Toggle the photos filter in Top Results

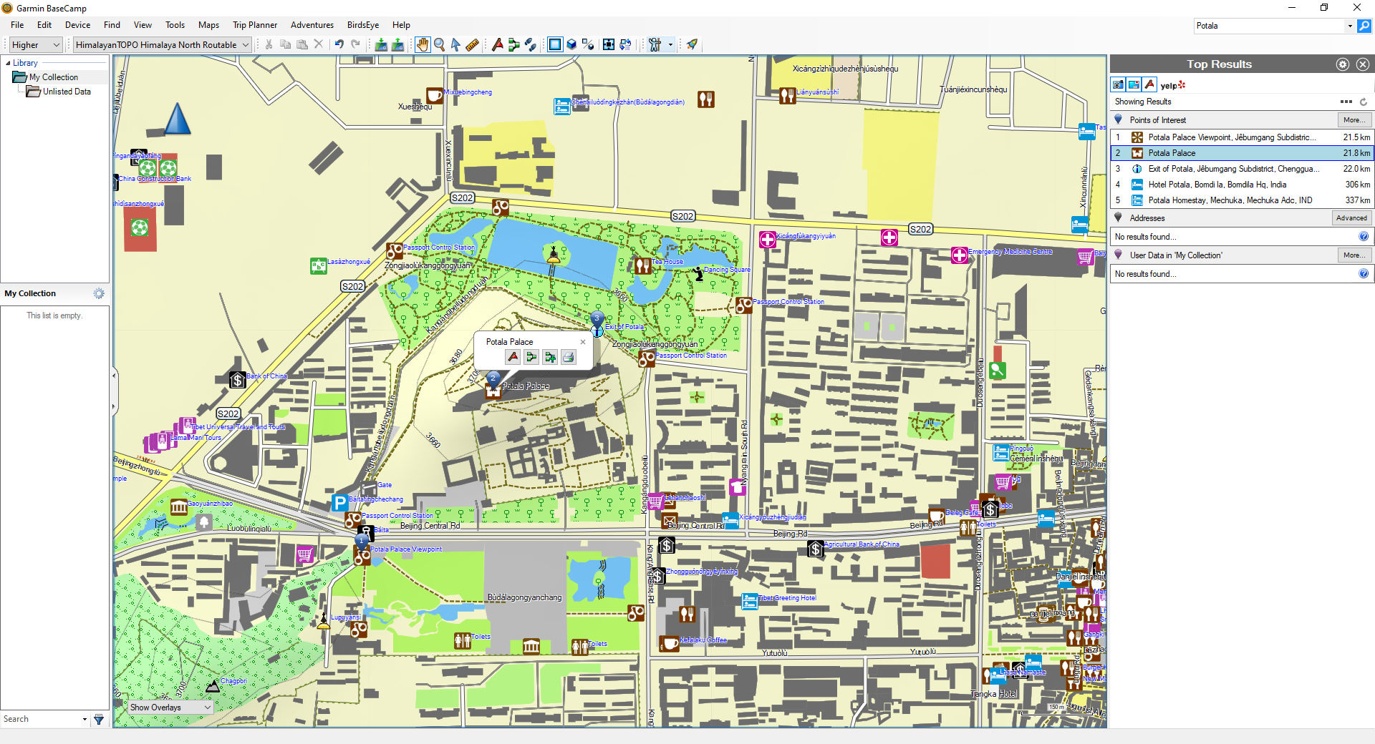(1118, 84)
